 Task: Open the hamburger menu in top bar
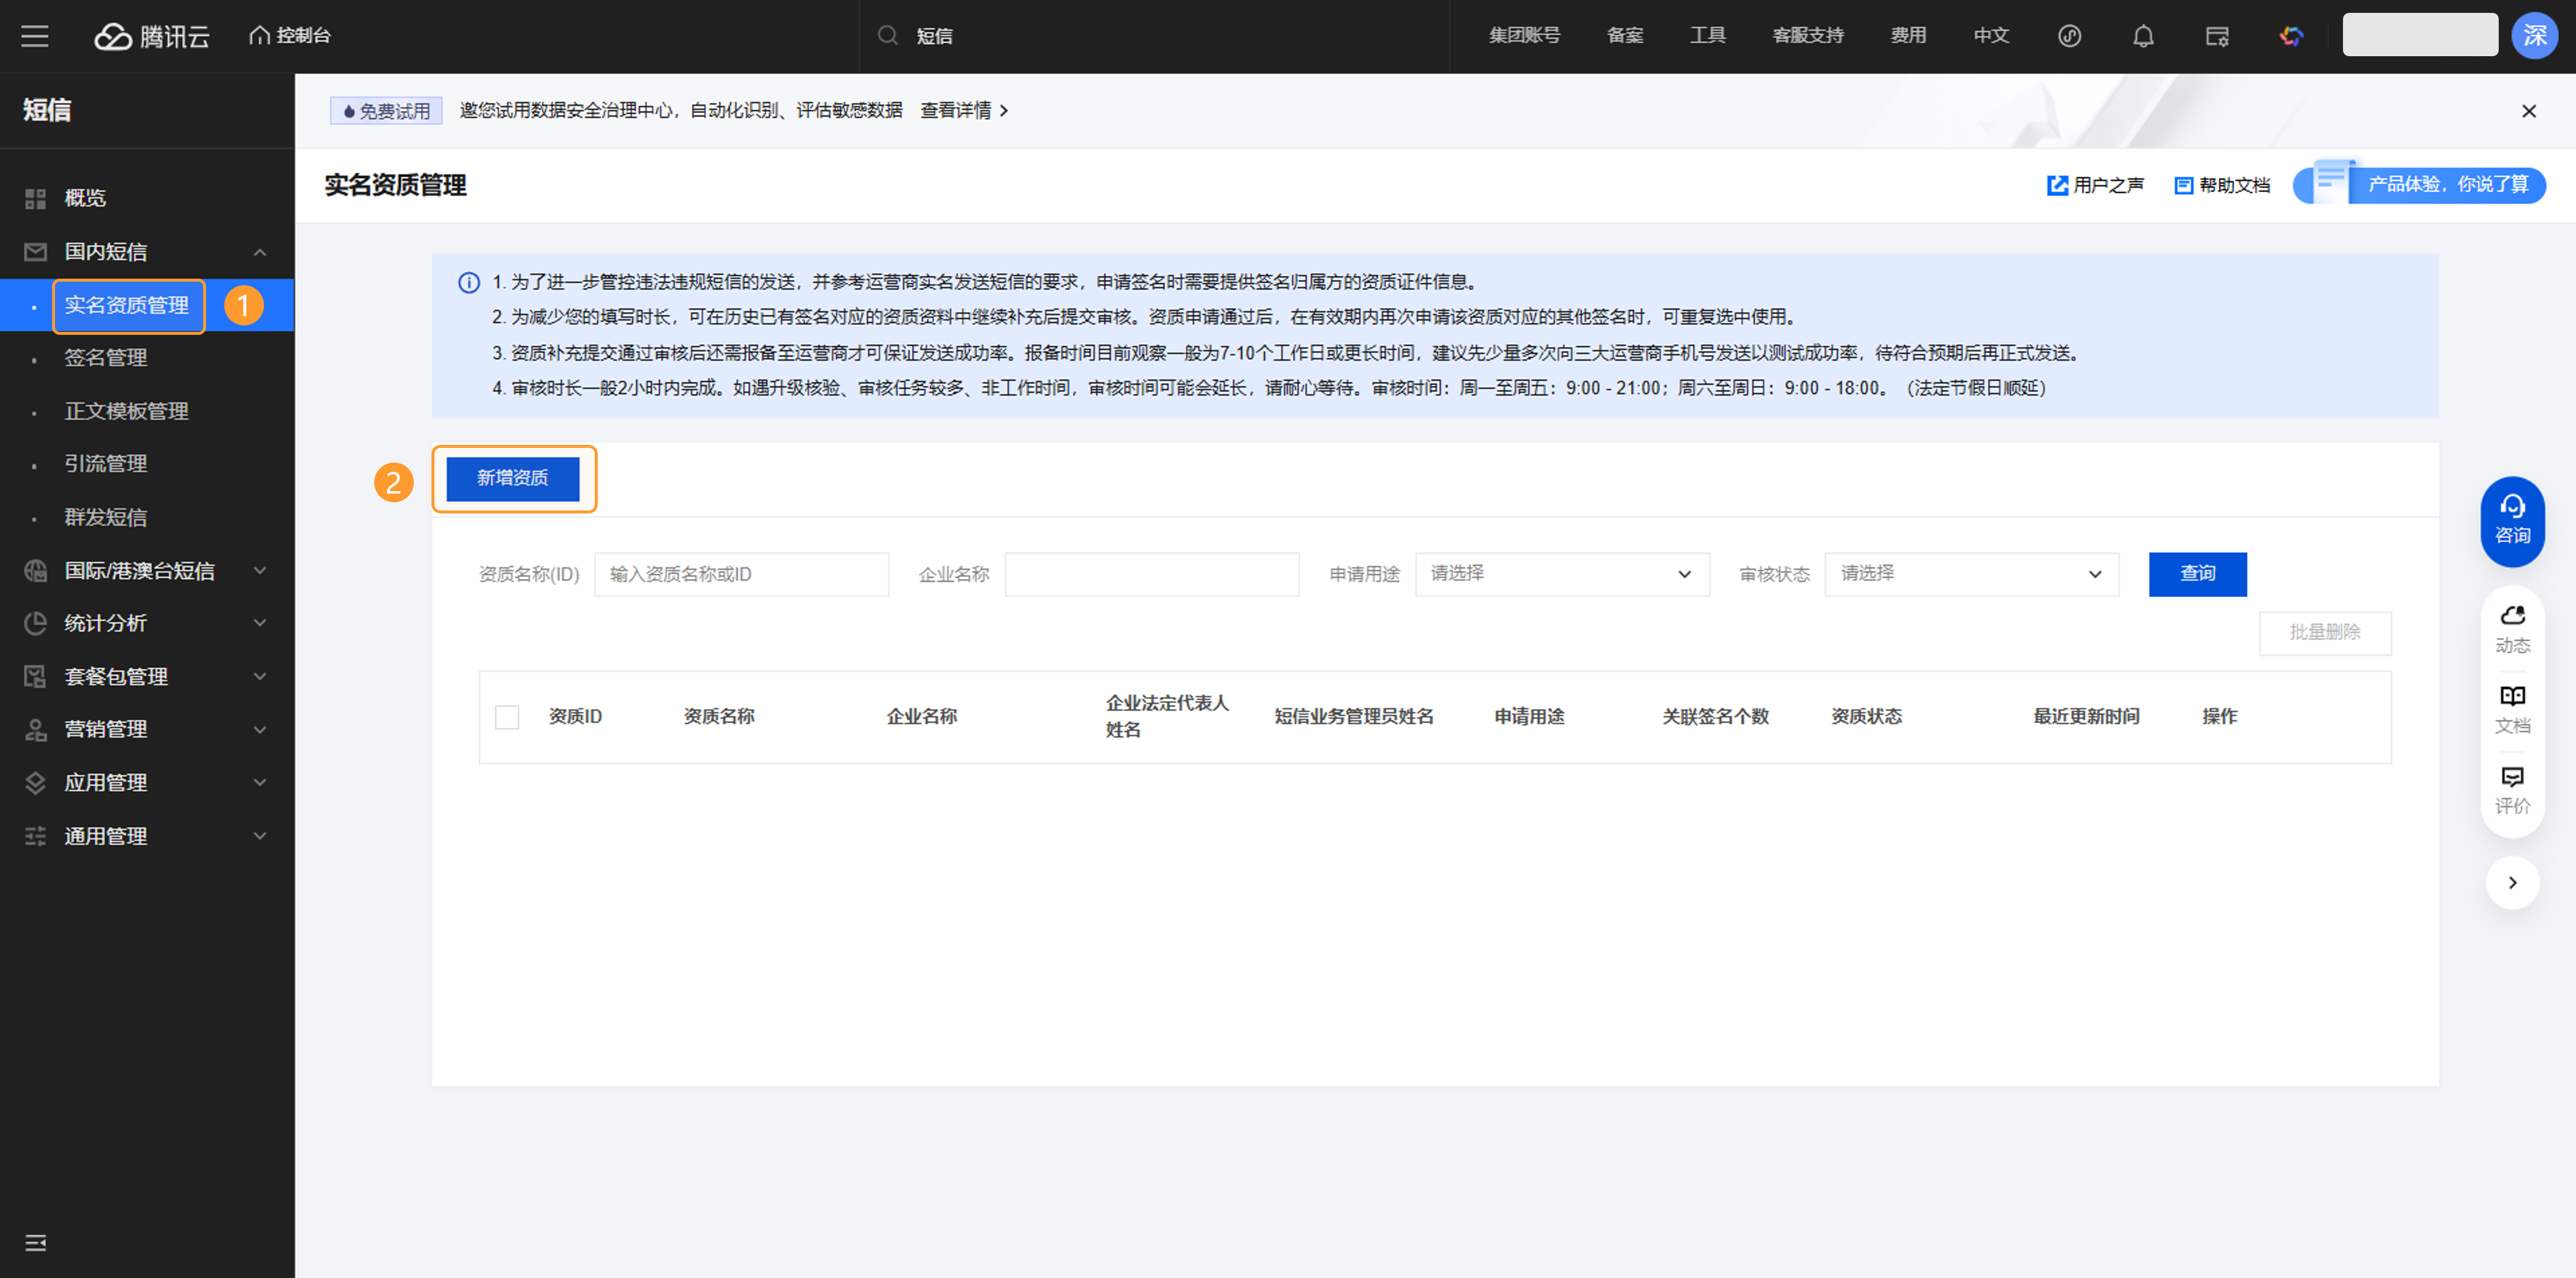coord(35,37)
